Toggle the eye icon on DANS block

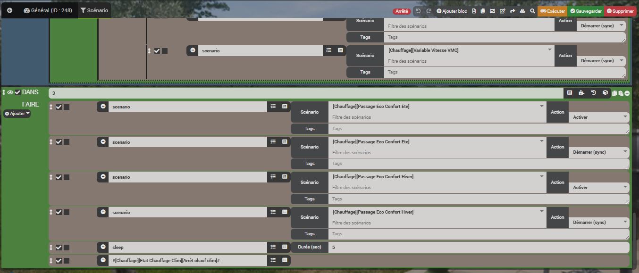(x=10, y=92)
